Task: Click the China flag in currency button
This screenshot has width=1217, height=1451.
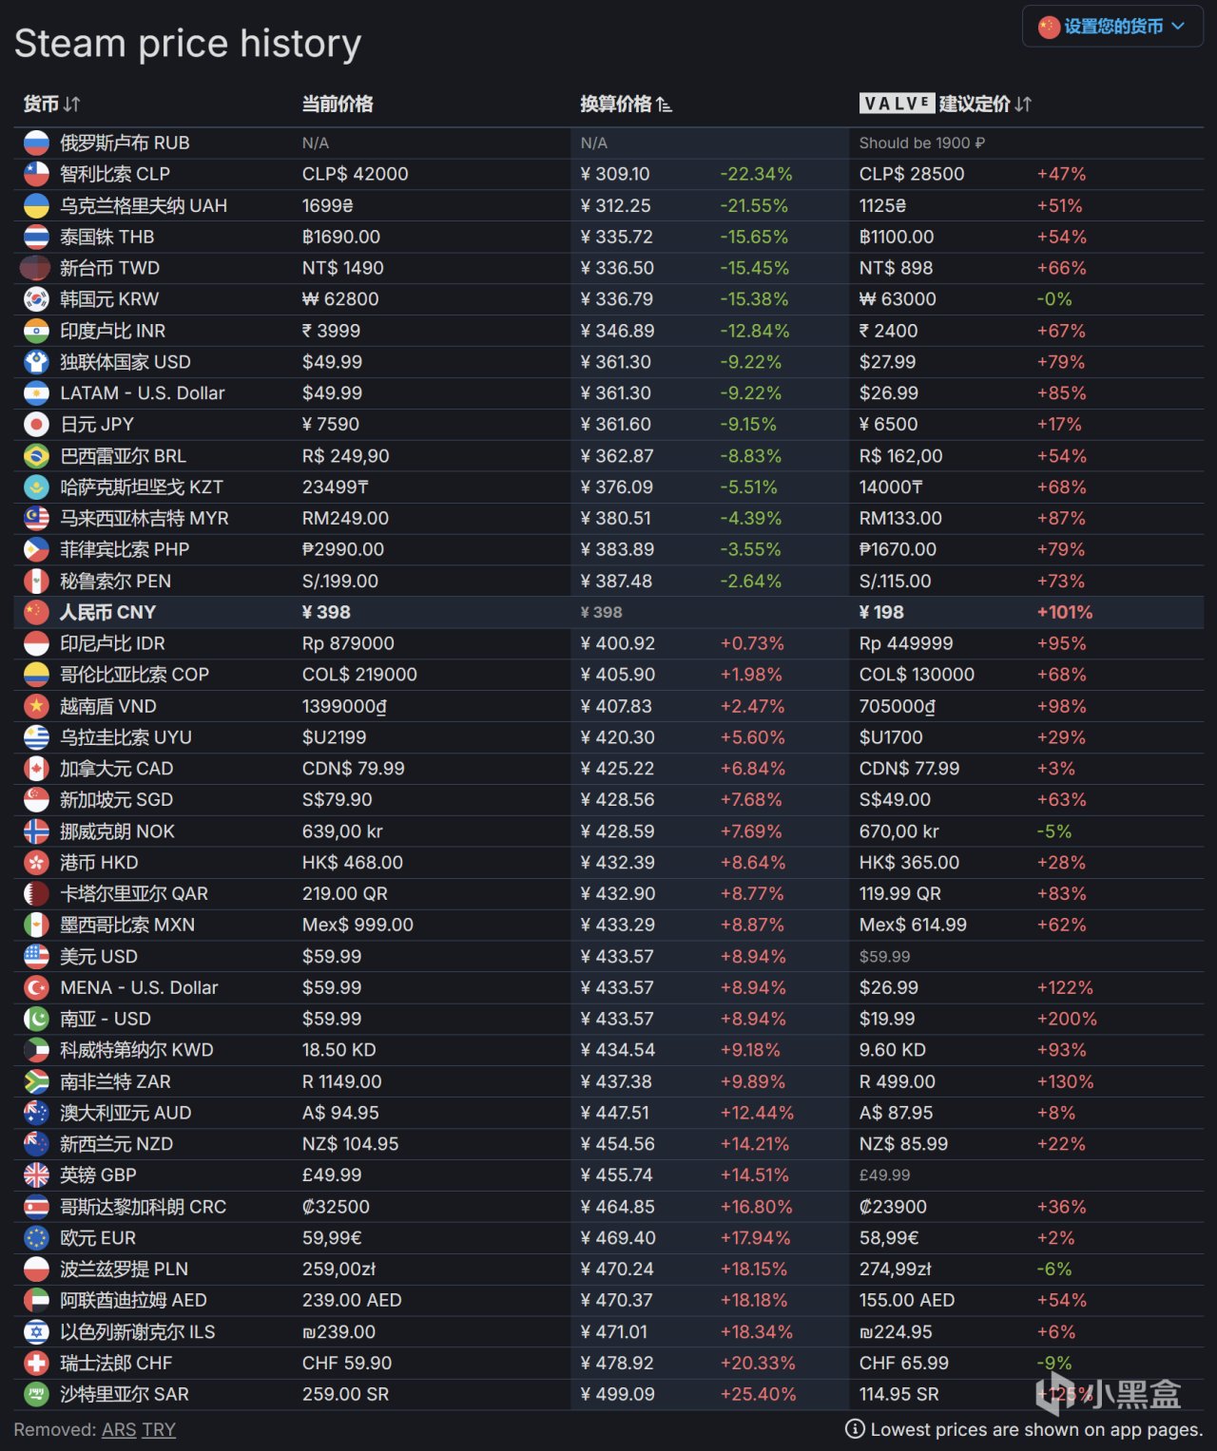Action: pos(1049,27)
